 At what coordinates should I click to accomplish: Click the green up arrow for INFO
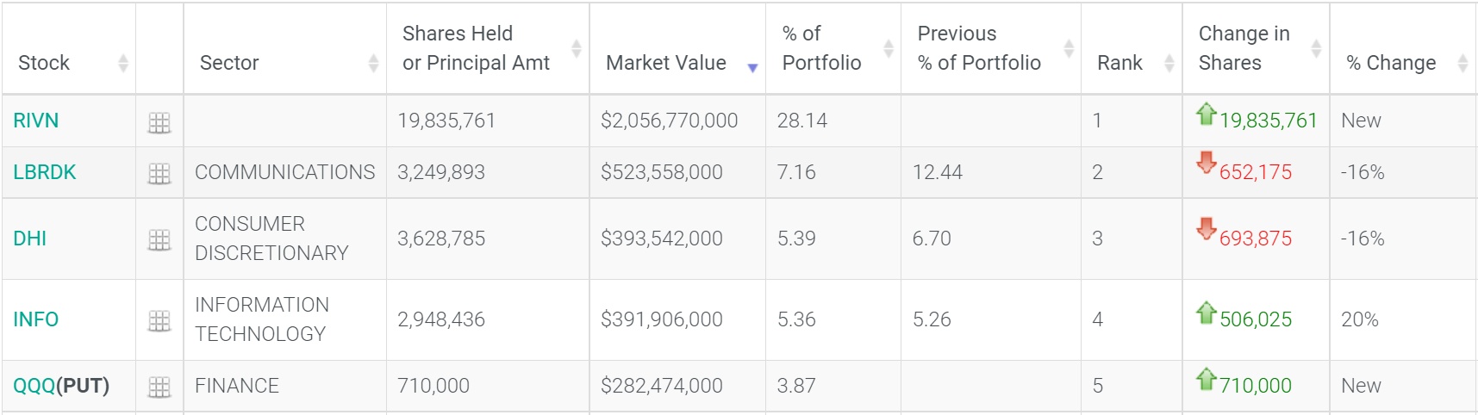tap(1207, 312)
